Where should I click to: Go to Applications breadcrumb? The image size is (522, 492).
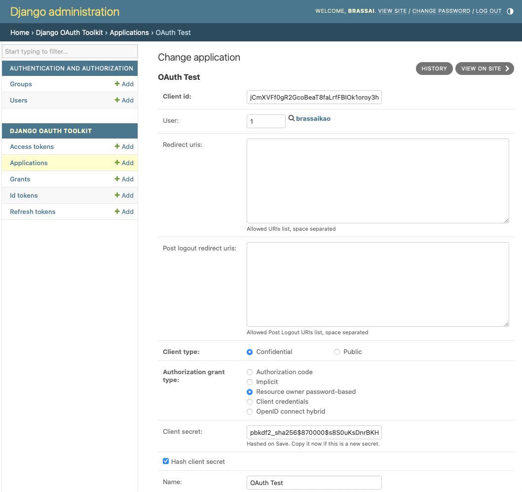(x=129, y=33)
